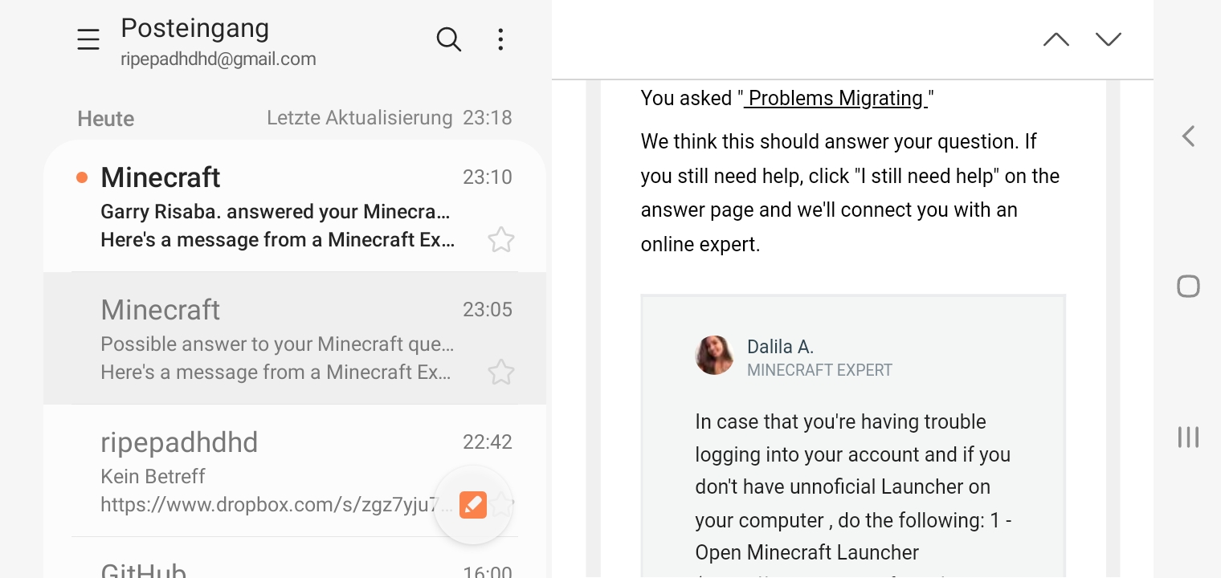
Task: Open the Problems Migrating link
Action: (835, 98)
